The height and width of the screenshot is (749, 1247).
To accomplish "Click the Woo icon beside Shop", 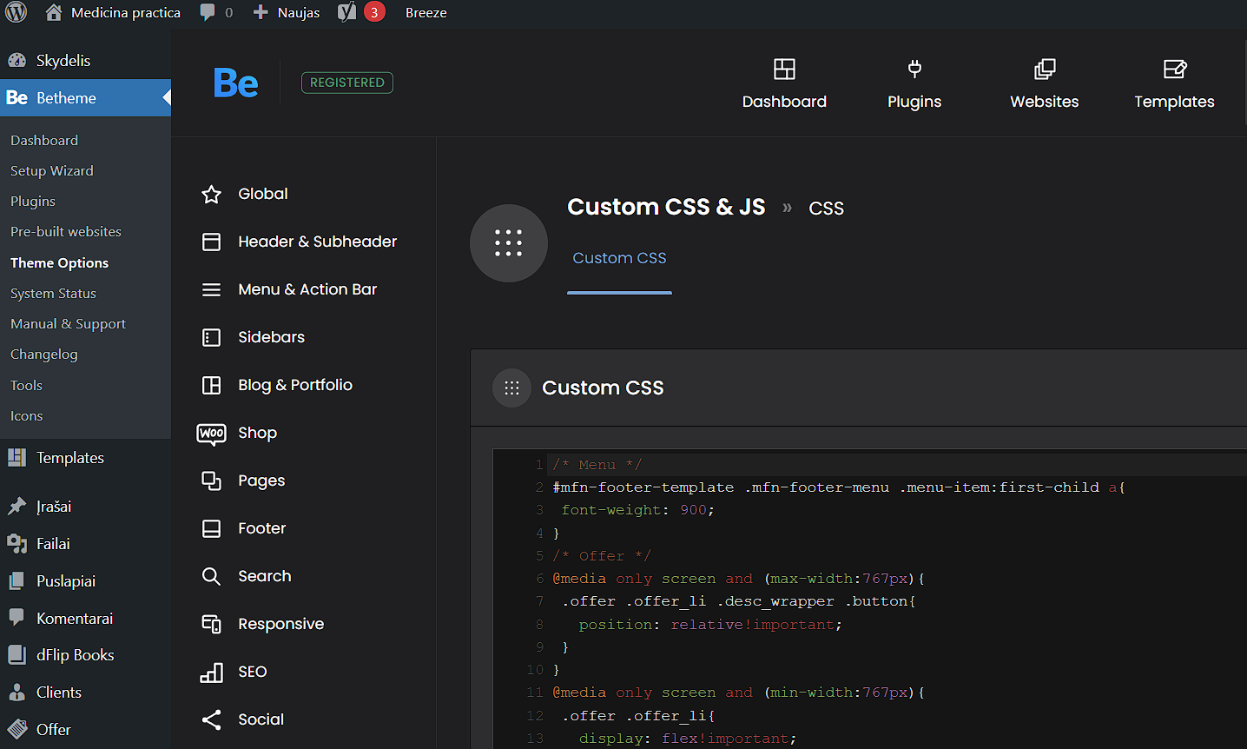I will click(x=211, y=433).
